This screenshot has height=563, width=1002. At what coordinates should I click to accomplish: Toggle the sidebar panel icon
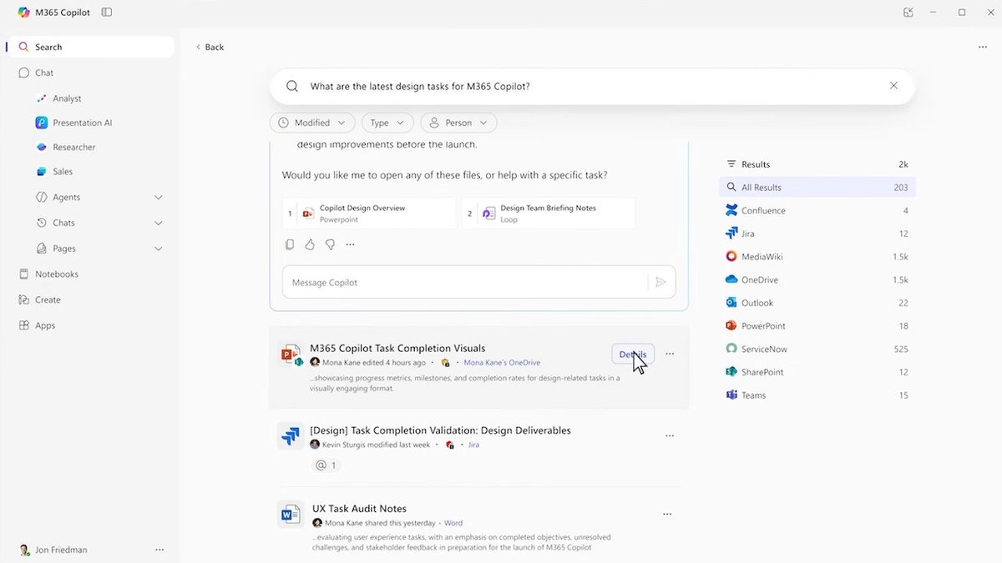(x=106, y=13)
